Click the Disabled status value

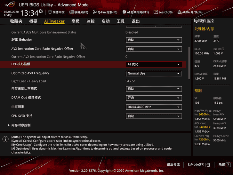[x=132, y=32]
